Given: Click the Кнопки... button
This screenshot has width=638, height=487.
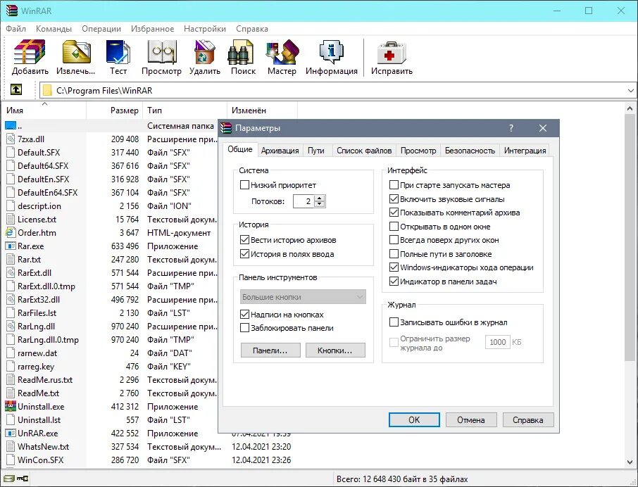Looking at the screenshot, I should point(335,350).
